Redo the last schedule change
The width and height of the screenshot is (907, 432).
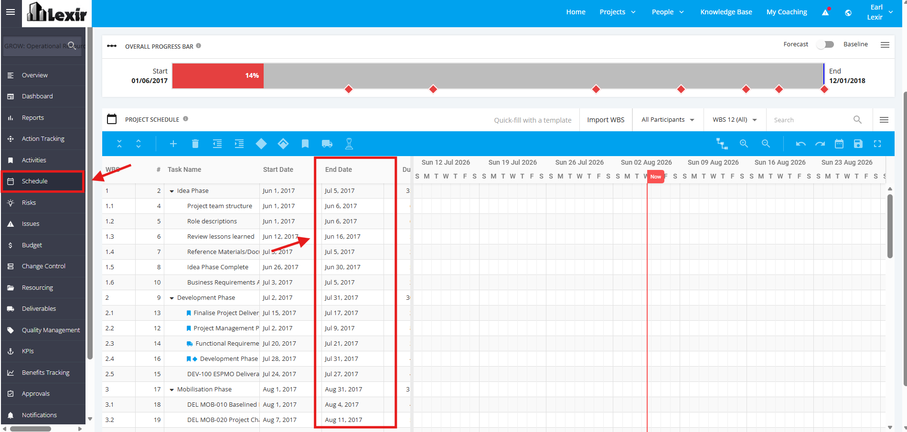pyautogui.click(x=820, y=144)
